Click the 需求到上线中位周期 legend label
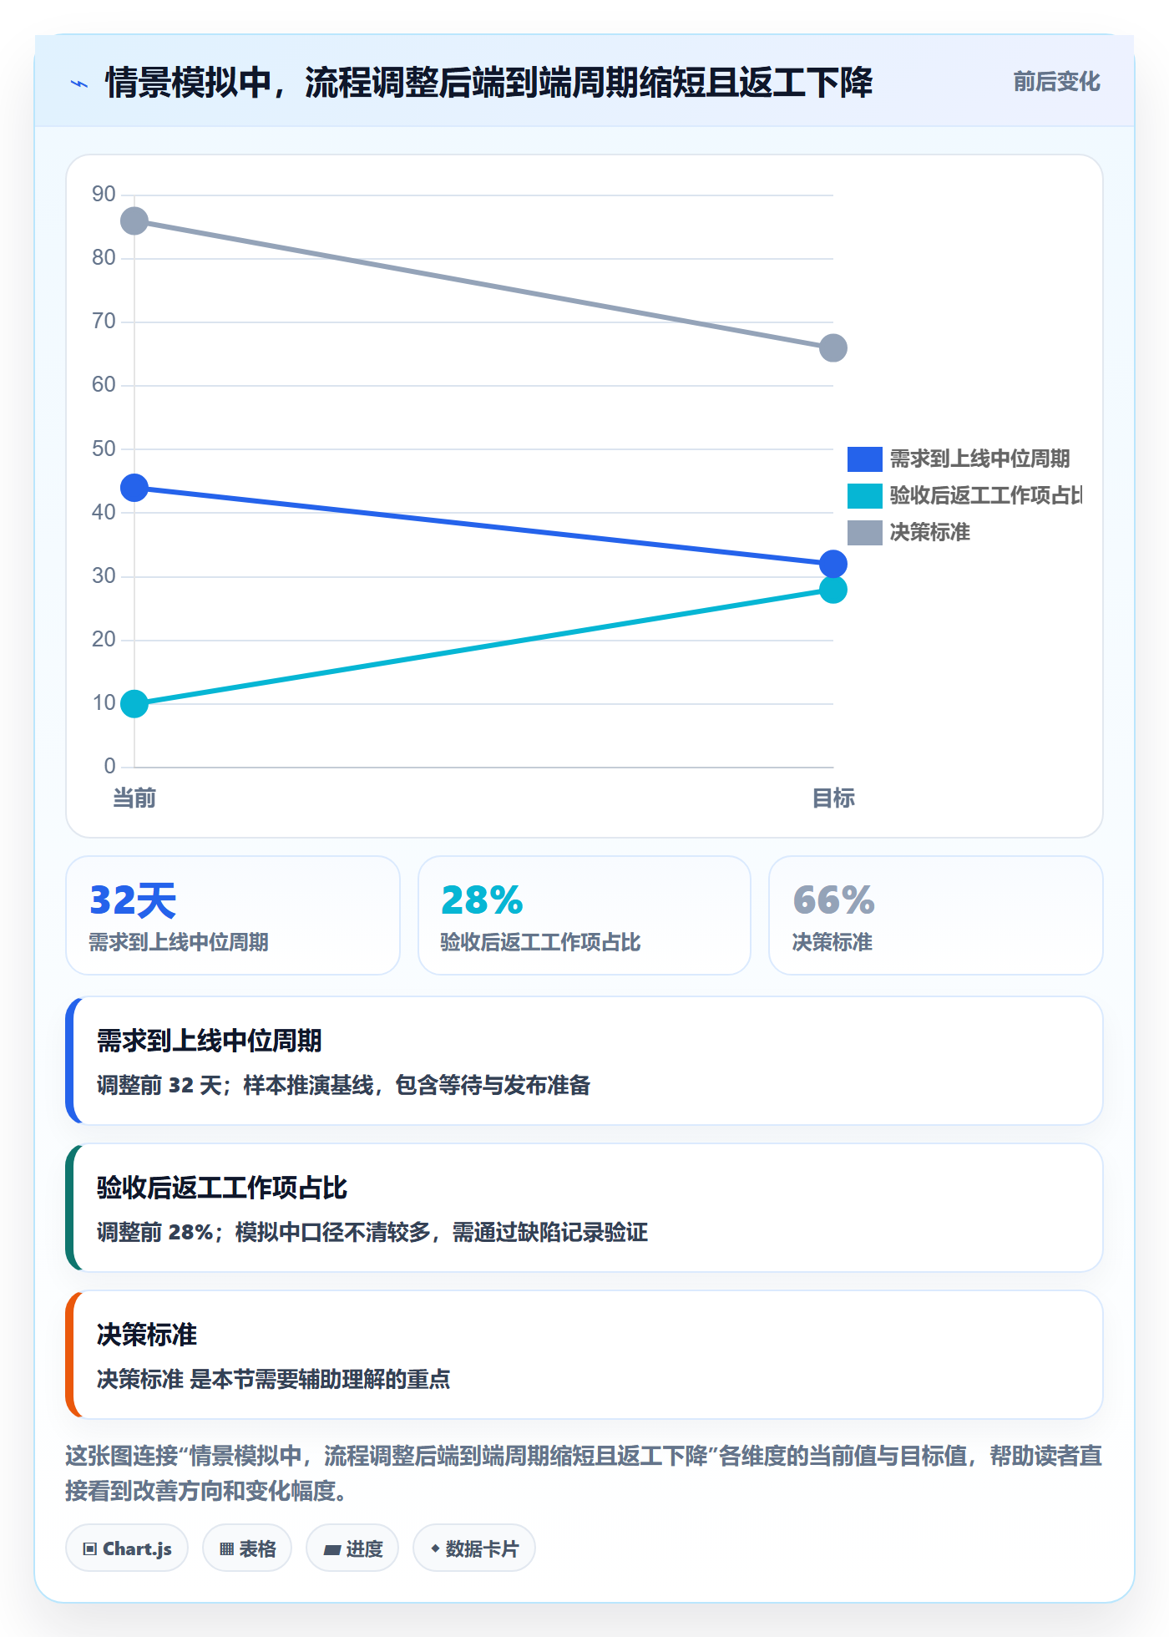Screen dimensions: 1169x1637 979,459
